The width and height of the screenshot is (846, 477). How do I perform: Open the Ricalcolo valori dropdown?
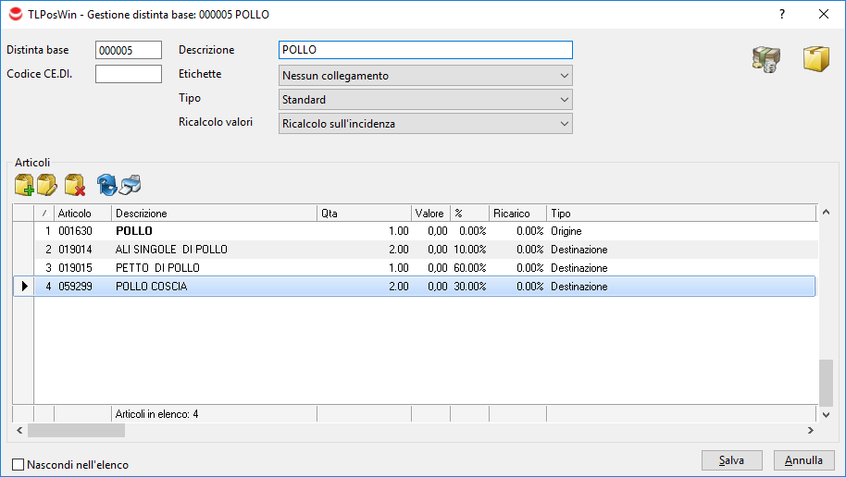coord(425,124)
